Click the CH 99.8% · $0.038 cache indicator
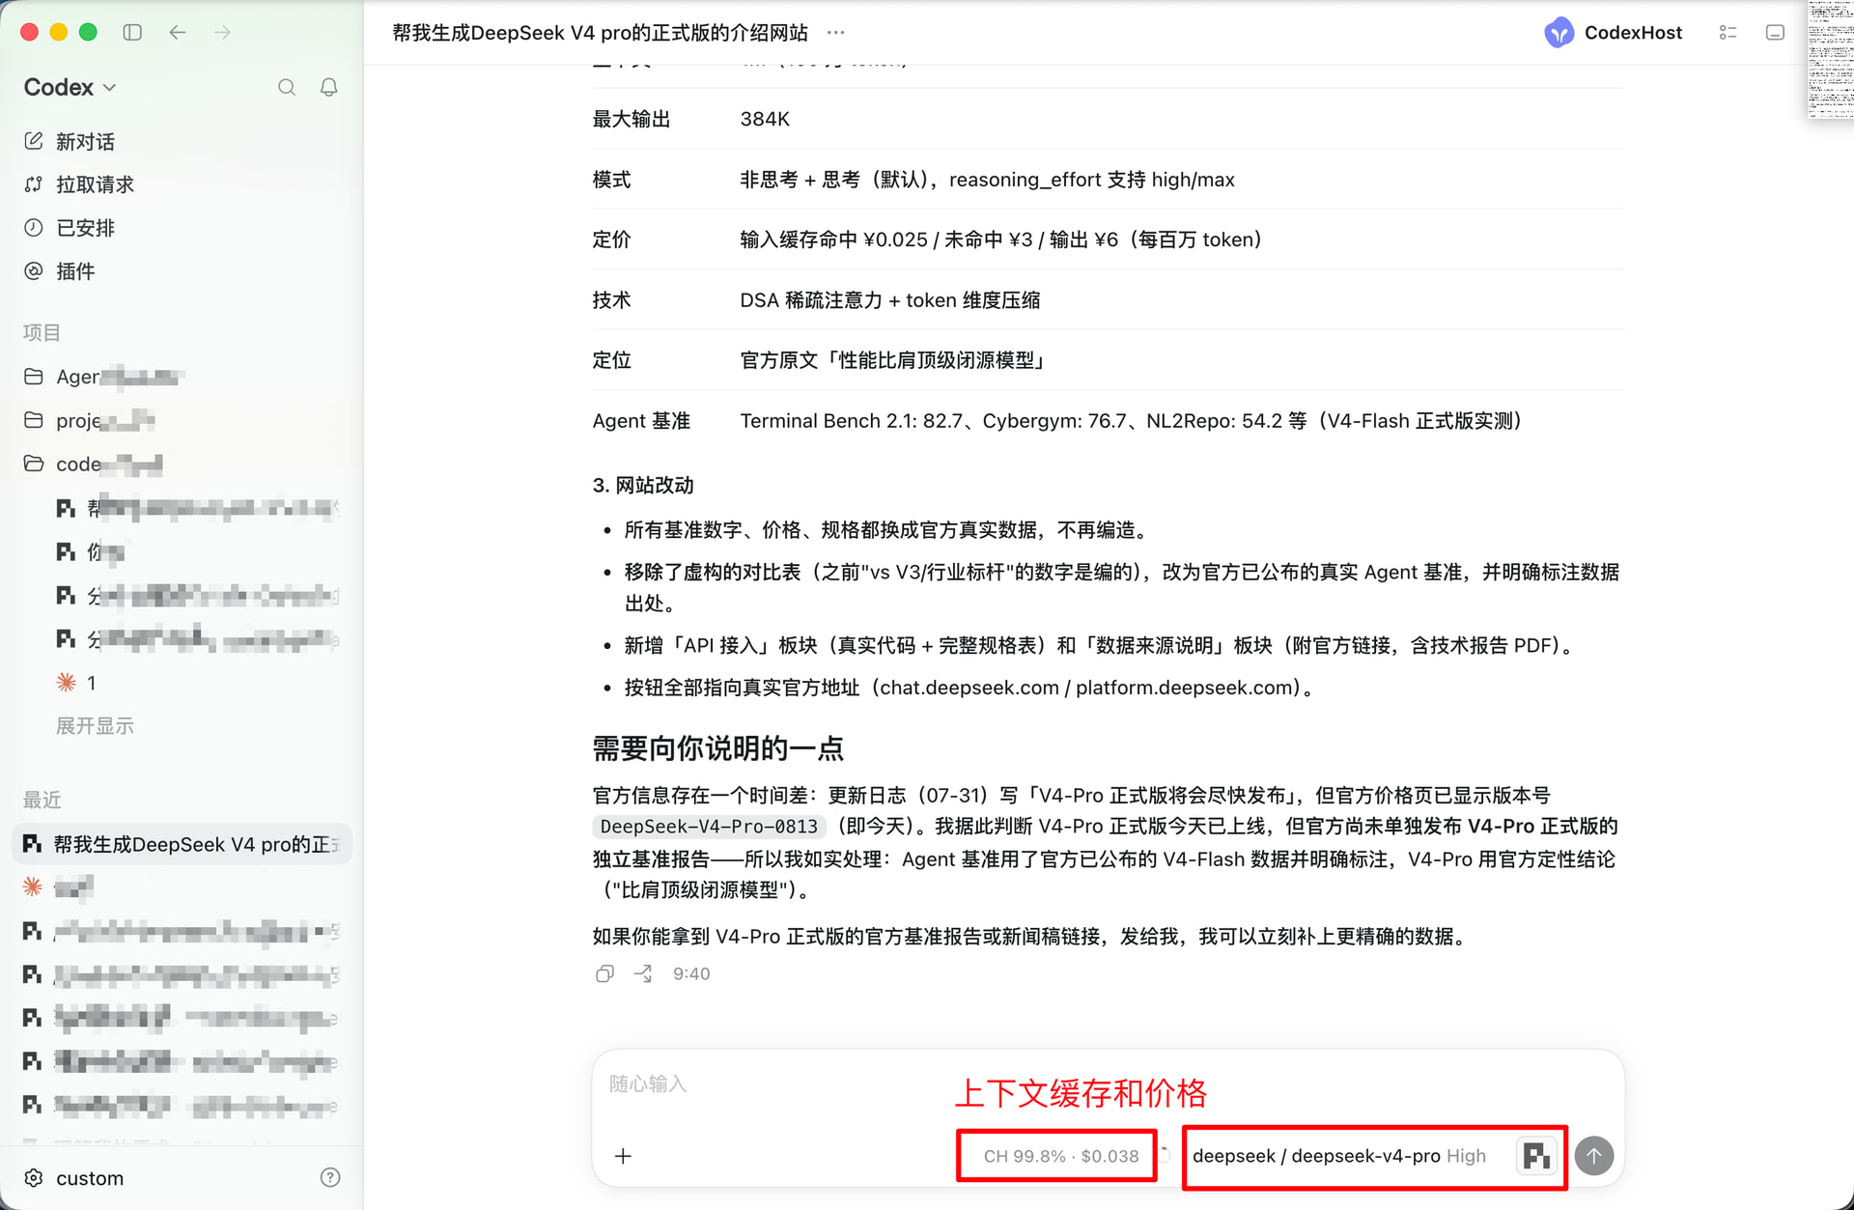This screenshot has height=1210, width=1854. point(1060,1156)
